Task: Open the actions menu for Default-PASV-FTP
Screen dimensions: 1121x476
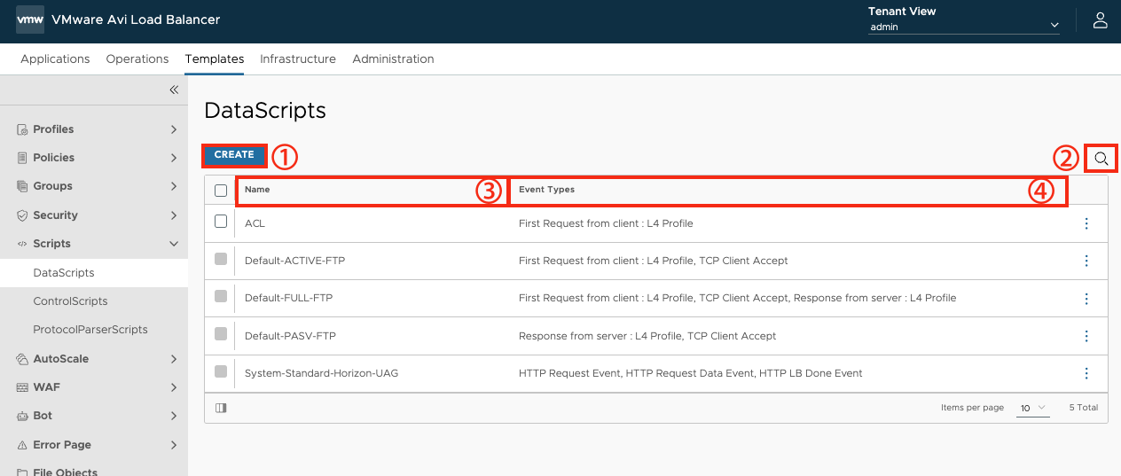Action: point(1086,336)
